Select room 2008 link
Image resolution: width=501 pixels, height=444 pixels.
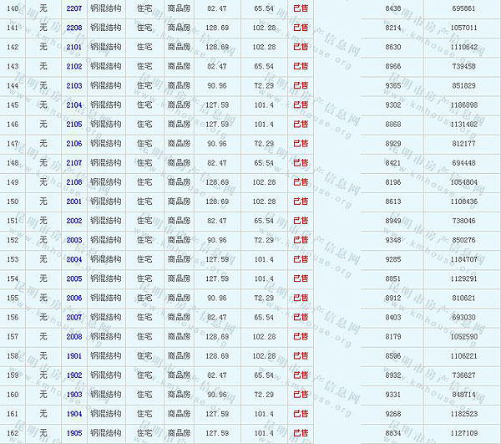74,337
